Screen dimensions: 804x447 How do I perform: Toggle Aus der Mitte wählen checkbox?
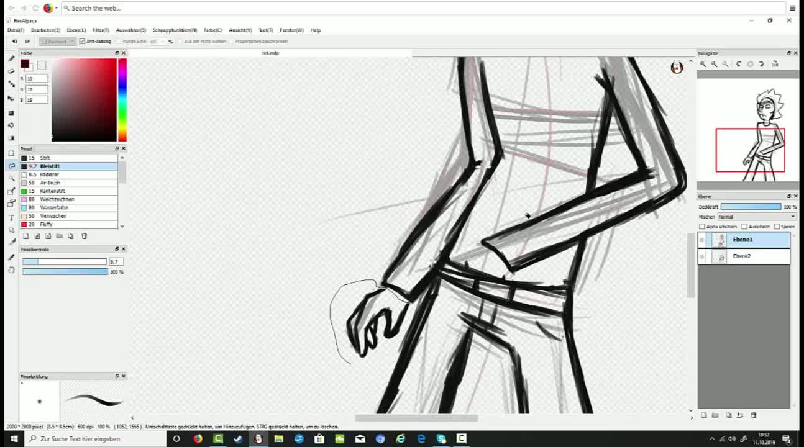point(181,41)
